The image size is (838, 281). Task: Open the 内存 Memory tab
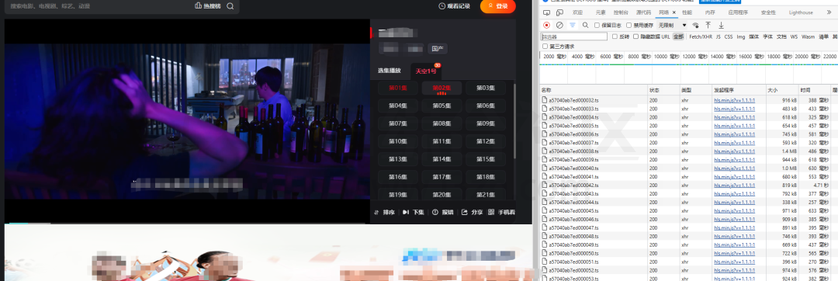coord(710,12)
